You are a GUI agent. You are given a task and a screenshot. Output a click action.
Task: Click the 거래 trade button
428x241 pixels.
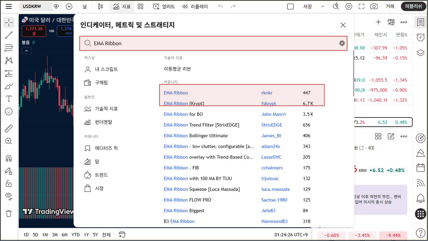click(x=390, y=6)
